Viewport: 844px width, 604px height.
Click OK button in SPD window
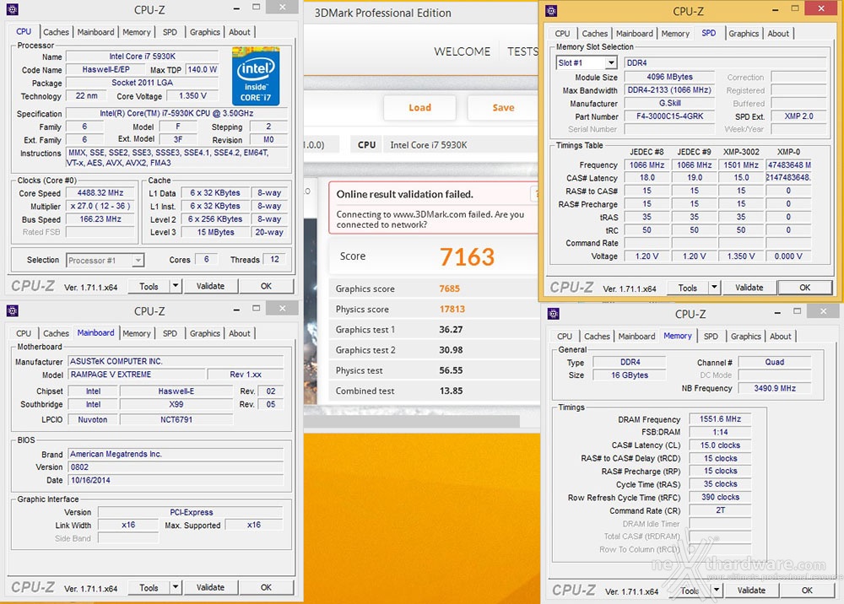(804, 287)
